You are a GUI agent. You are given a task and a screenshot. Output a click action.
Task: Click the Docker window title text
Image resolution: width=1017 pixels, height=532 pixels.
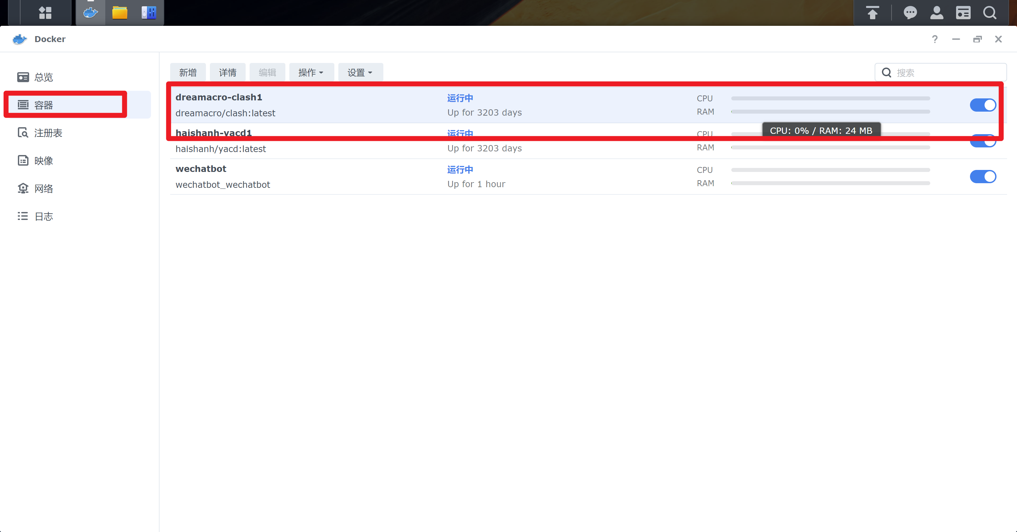(x=50, y=39)
